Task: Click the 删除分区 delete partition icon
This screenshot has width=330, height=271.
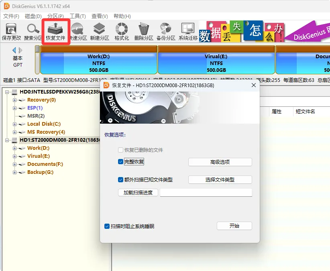Action: (144, 32)
